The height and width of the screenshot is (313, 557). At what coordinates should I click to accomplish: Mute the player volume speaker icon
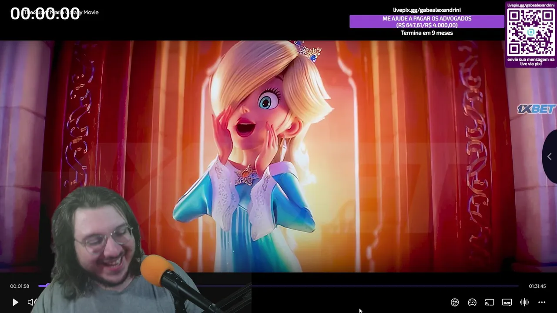point(31,302)
